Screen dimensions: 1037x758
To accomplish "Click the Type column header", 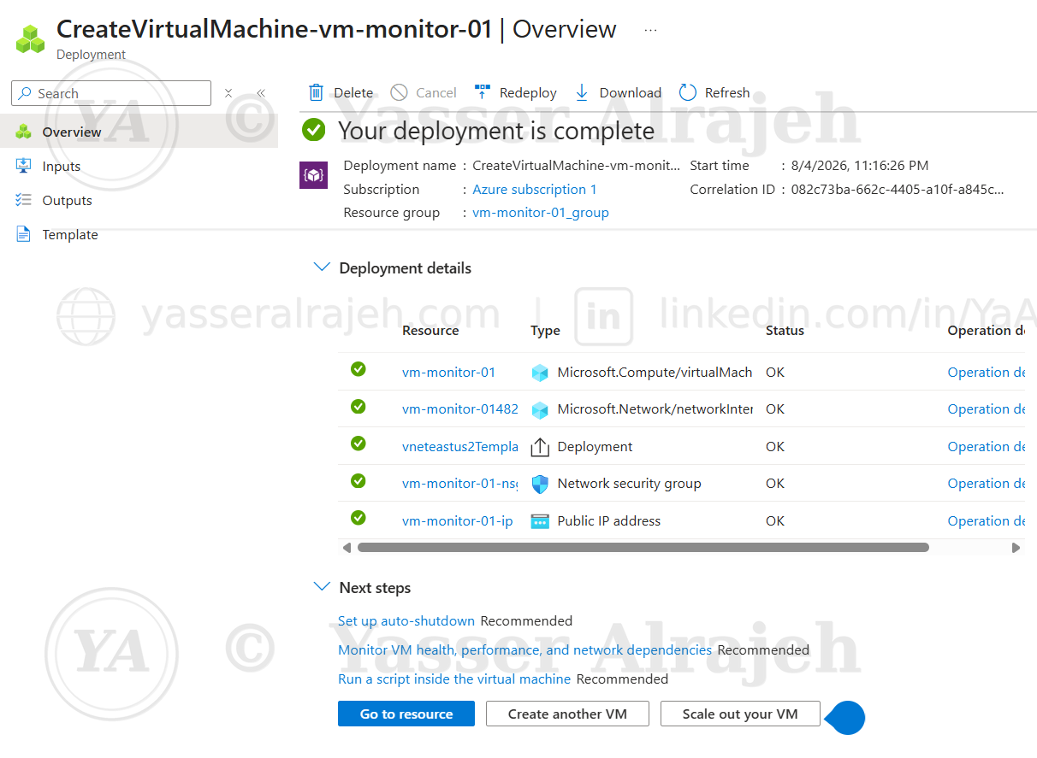I will pos(545,331).
